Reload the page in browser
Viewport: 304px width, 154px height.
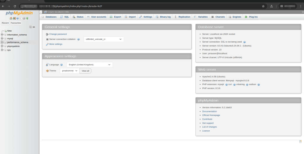click(x=15, y=6)
